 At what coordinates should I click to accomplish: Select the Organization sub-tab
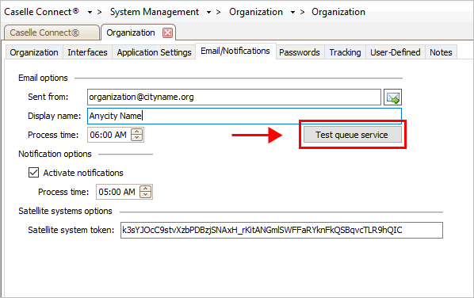click(34, 52)
